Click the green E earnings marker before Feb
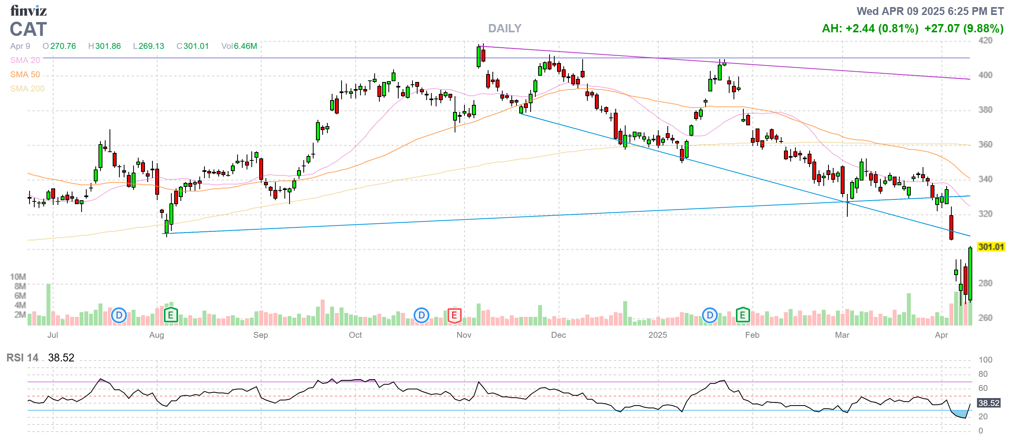This screenshot has height=443, width=1014. pyautogui.click(x=743, y=315)
